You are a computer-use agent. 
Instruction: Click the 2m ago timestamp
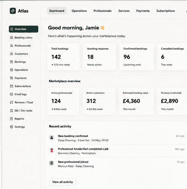pyautogui.click(x=180, y=136)
